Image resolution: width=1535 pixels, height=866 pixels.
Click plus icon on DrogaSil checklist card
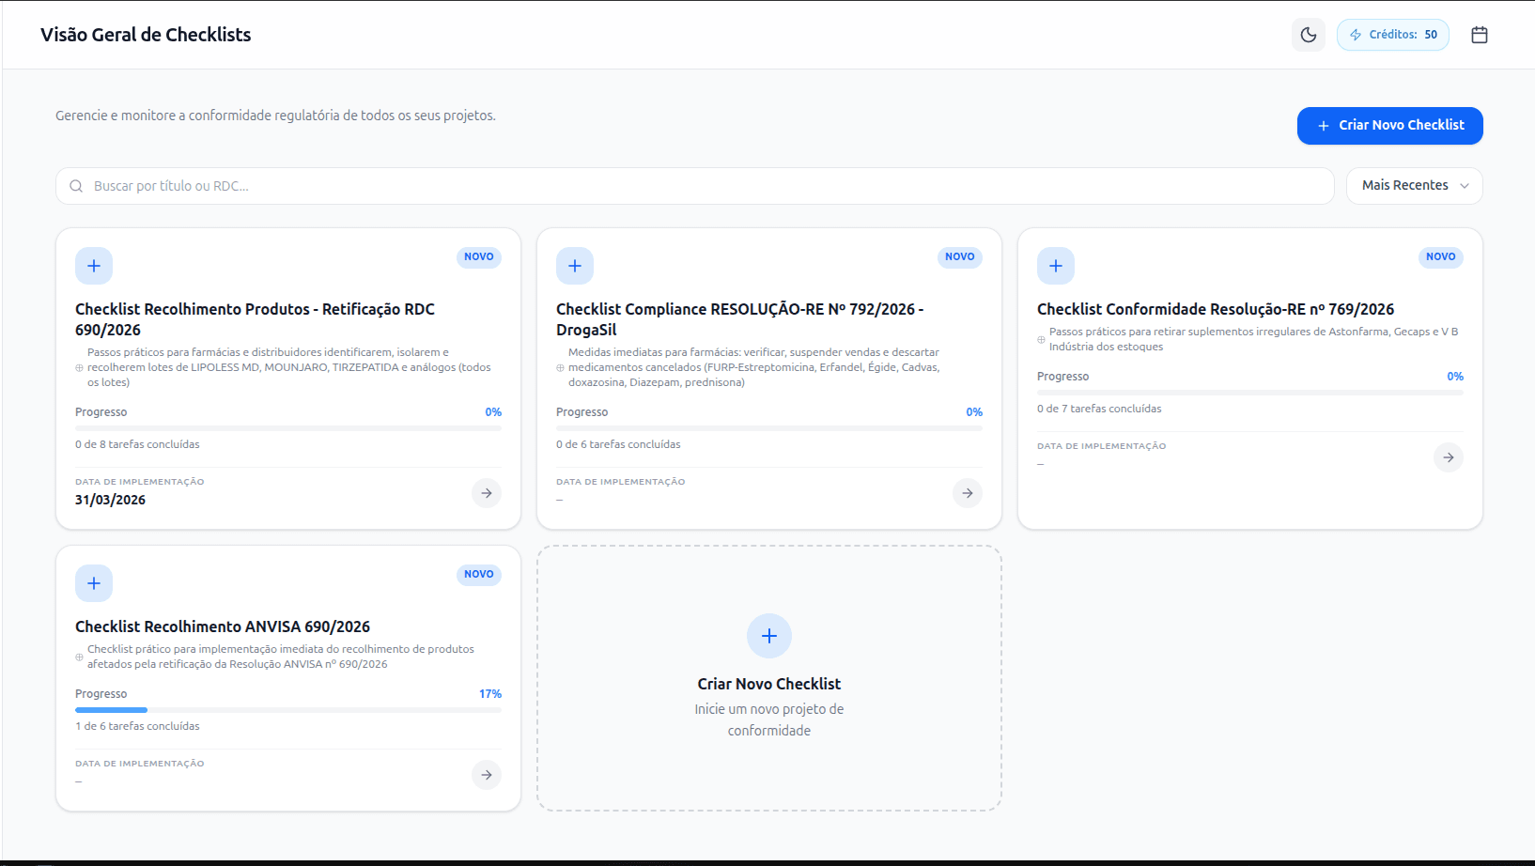[x=575, y=266]
